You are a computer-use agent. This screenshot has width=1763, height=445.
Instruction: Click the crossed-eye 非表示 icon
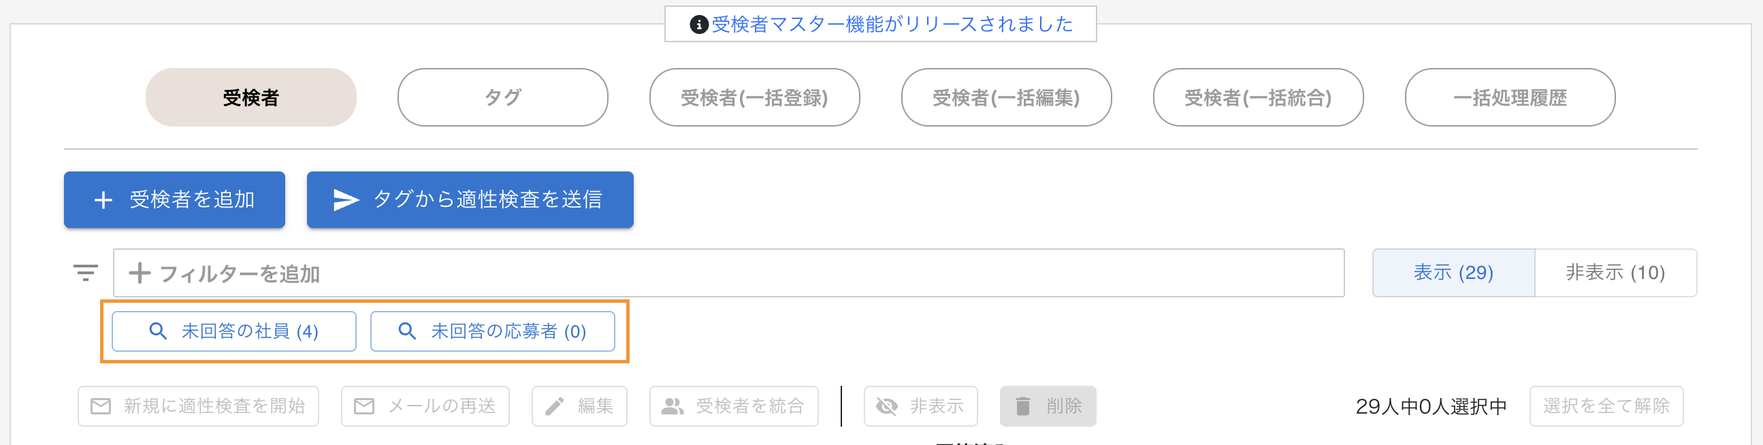pyautogui.click(x=887, y=407)
